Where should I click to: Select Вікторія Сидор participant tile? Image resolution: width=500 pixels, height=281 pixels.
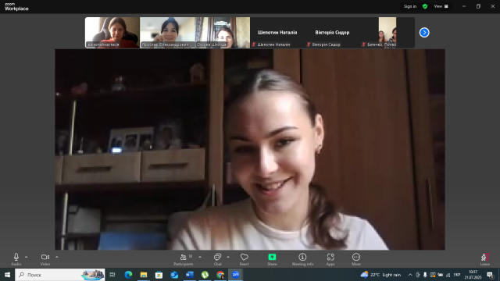tap(332, 33)
